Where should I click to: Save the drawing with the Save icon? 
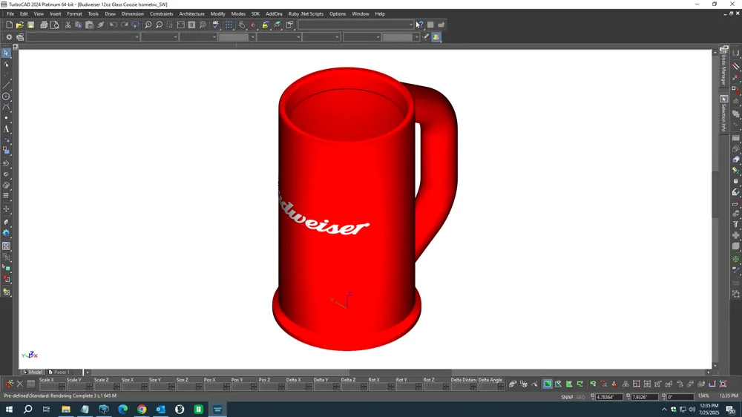point(30,24)
